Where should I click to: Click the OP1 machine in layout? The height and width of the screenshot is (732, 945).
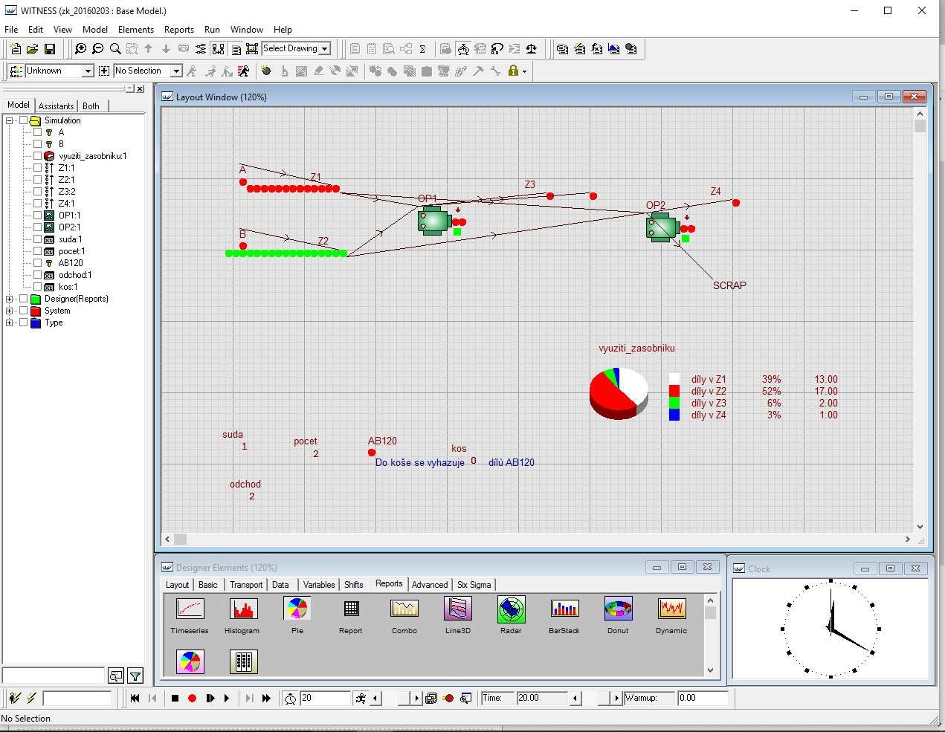434,221
